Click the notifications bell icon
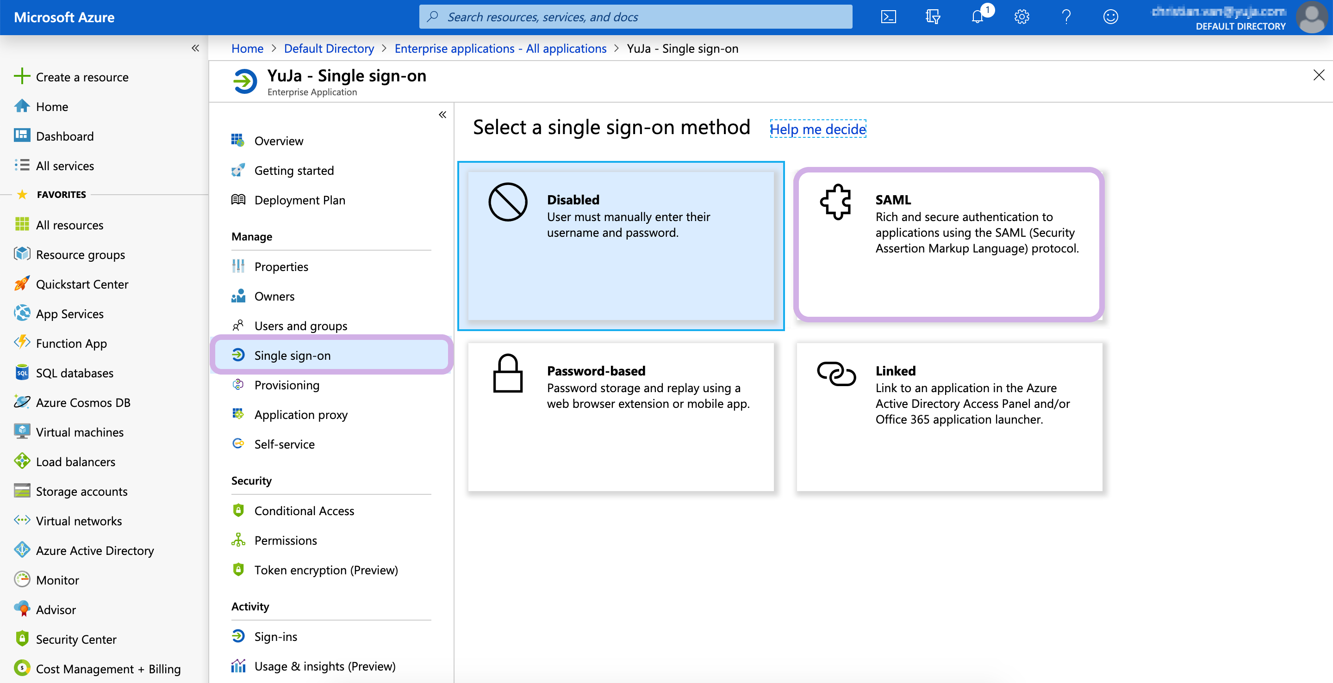The image size is (1333, 683). (977, 17)
